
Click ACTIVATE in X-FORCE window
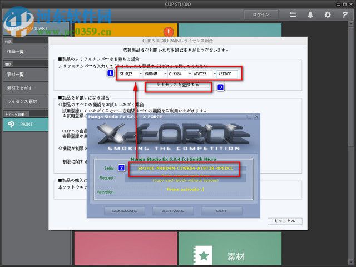(173, 211)
